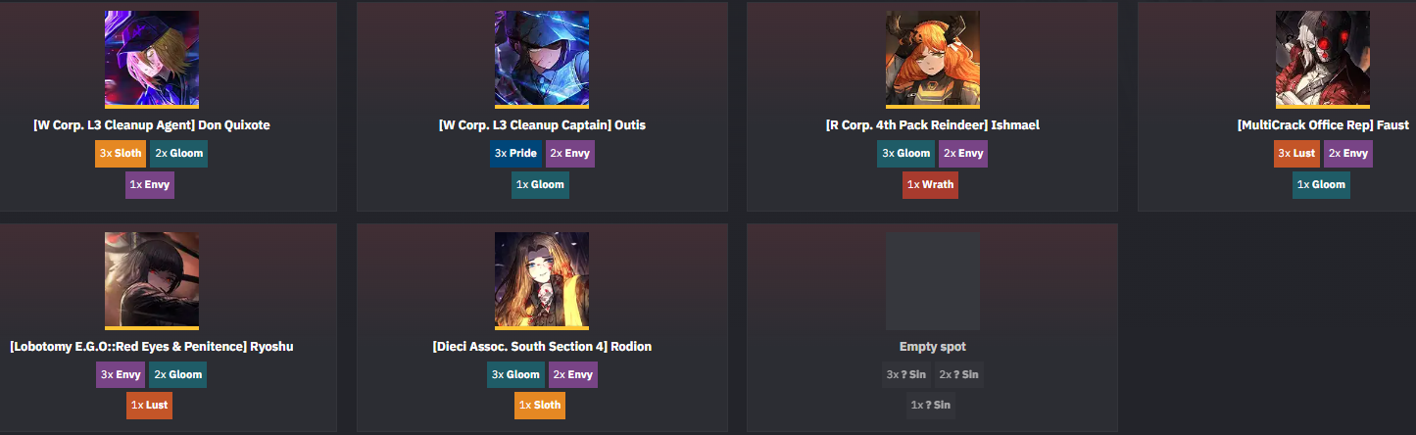Select Faust's 3x Lust sin tag

tap(1297, 154)
